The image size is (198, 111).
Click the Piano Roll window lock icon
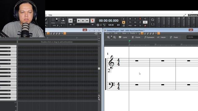pyautogui.click(x=85, y=30)
